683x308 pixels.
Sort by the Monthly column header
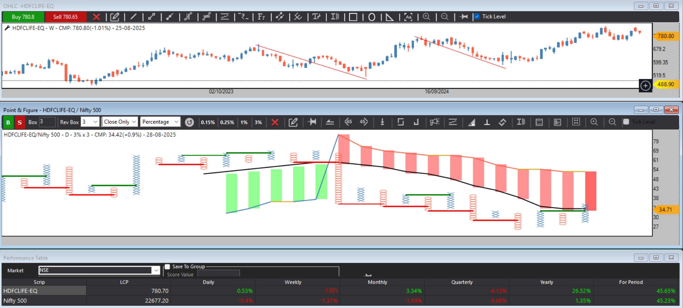[x=377, y=282]
